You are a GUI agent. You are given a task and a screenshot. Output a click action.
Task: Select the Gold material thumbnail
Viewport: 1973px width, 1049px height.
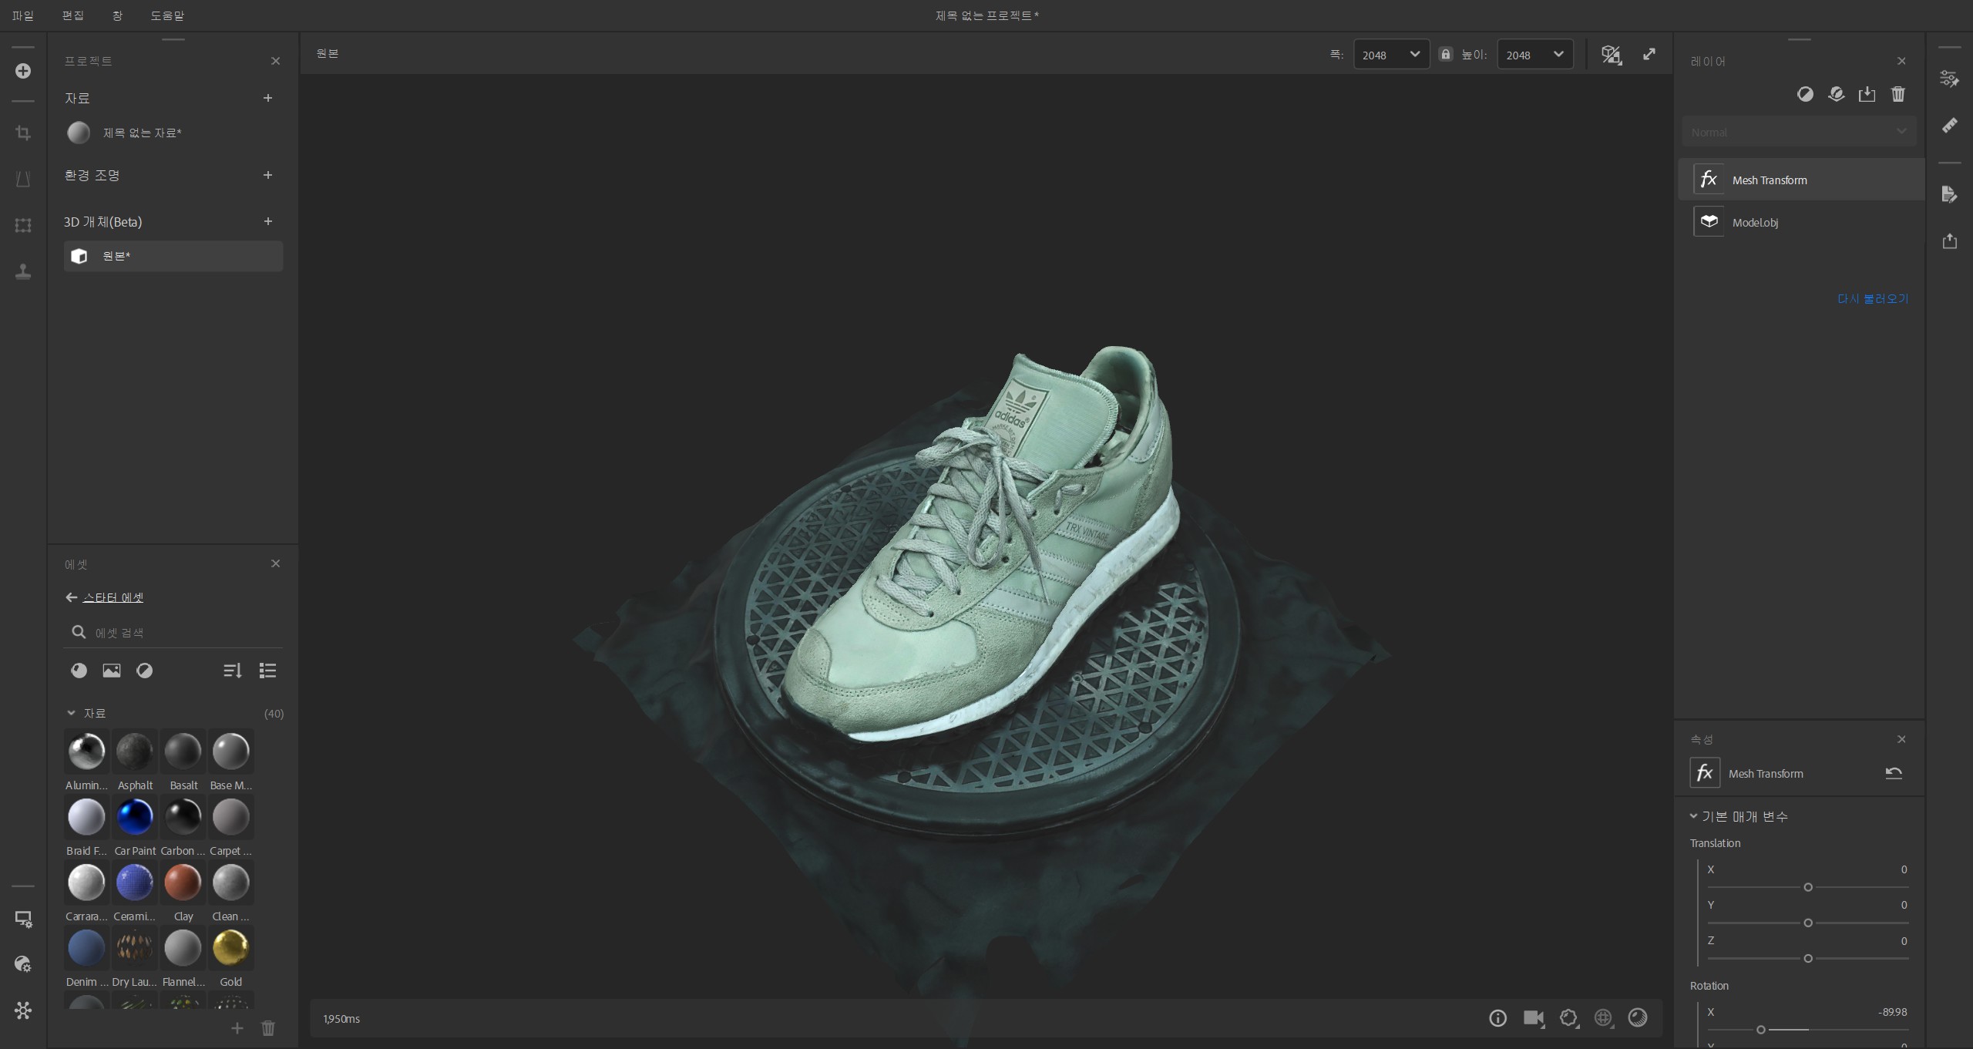point(230,948)
